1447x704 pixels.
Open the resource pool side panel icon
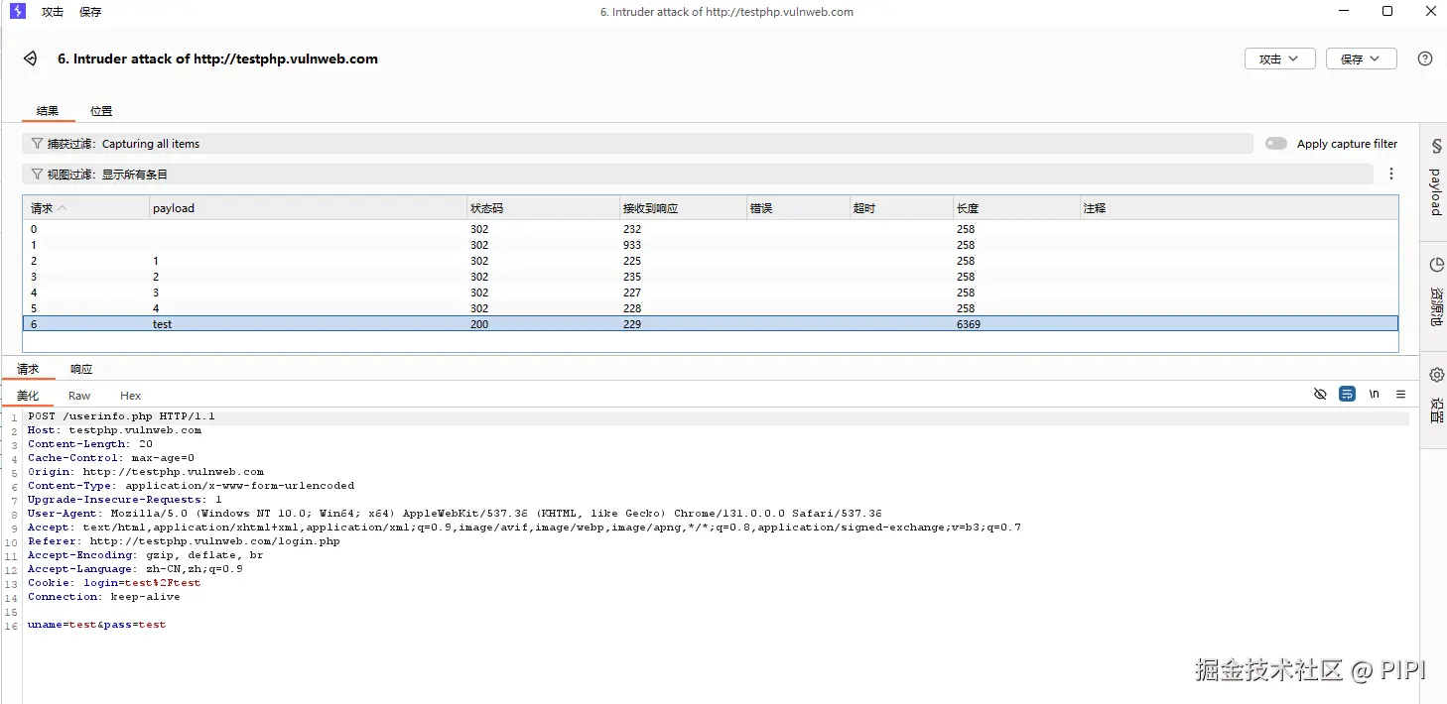[x=1436, y=265]
